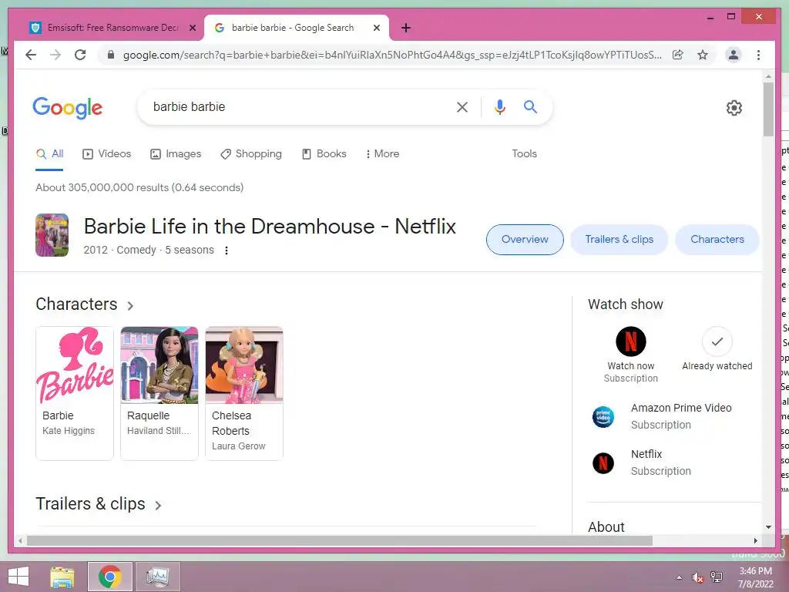The image size is (789, 592).
Task: Open Windows Start menu
Action: pos(18,577)
